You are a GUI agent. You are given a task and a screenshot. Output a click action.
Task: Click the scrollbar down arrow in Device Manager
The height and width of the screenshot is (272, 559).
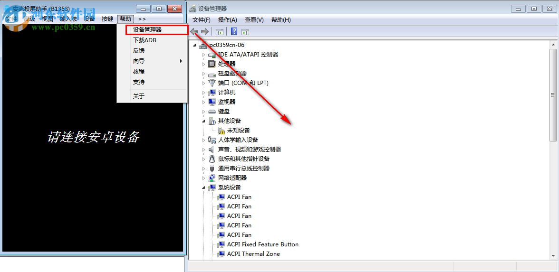pyautogui.click(x=553, y=255)
